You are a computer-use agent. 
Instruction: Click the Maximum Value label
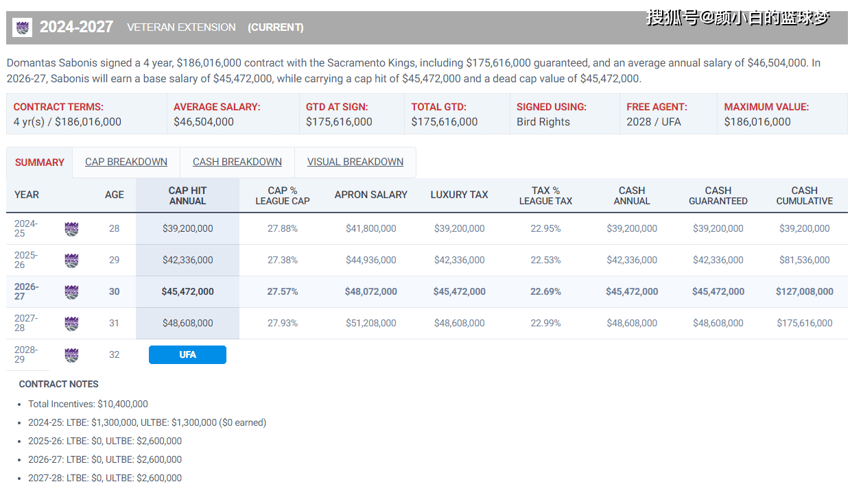coord(766,107)
